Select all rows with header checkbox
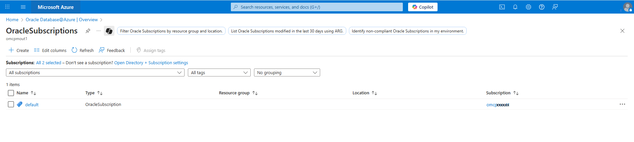 point(11,93)
